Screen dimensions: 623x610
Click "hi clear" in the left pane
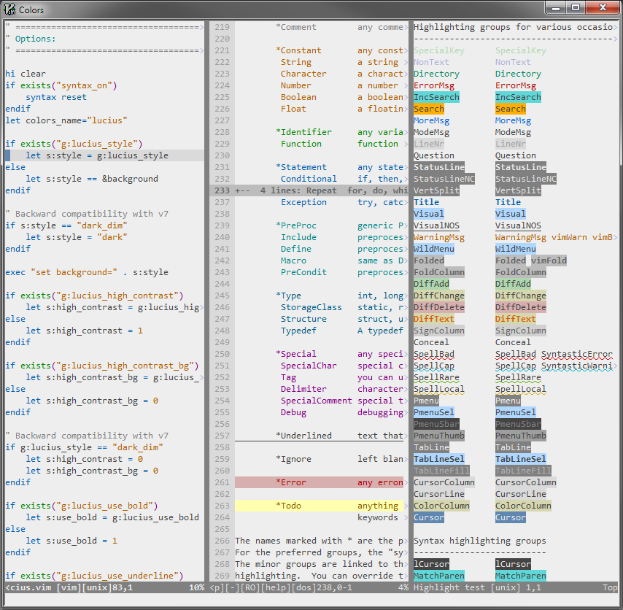pos(26,74)
